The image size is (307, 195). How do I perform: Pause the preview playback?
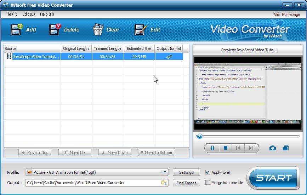[x=212, y=148]
